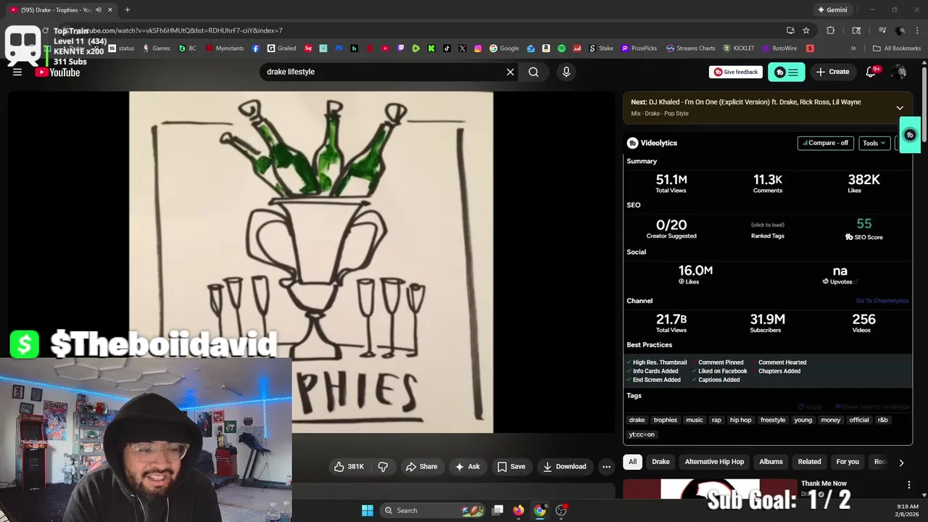
Task: Select the freestyle tag chip
Action: [773, 420]
